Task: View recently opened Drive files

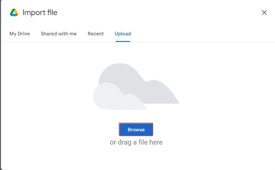Action: 96,34
